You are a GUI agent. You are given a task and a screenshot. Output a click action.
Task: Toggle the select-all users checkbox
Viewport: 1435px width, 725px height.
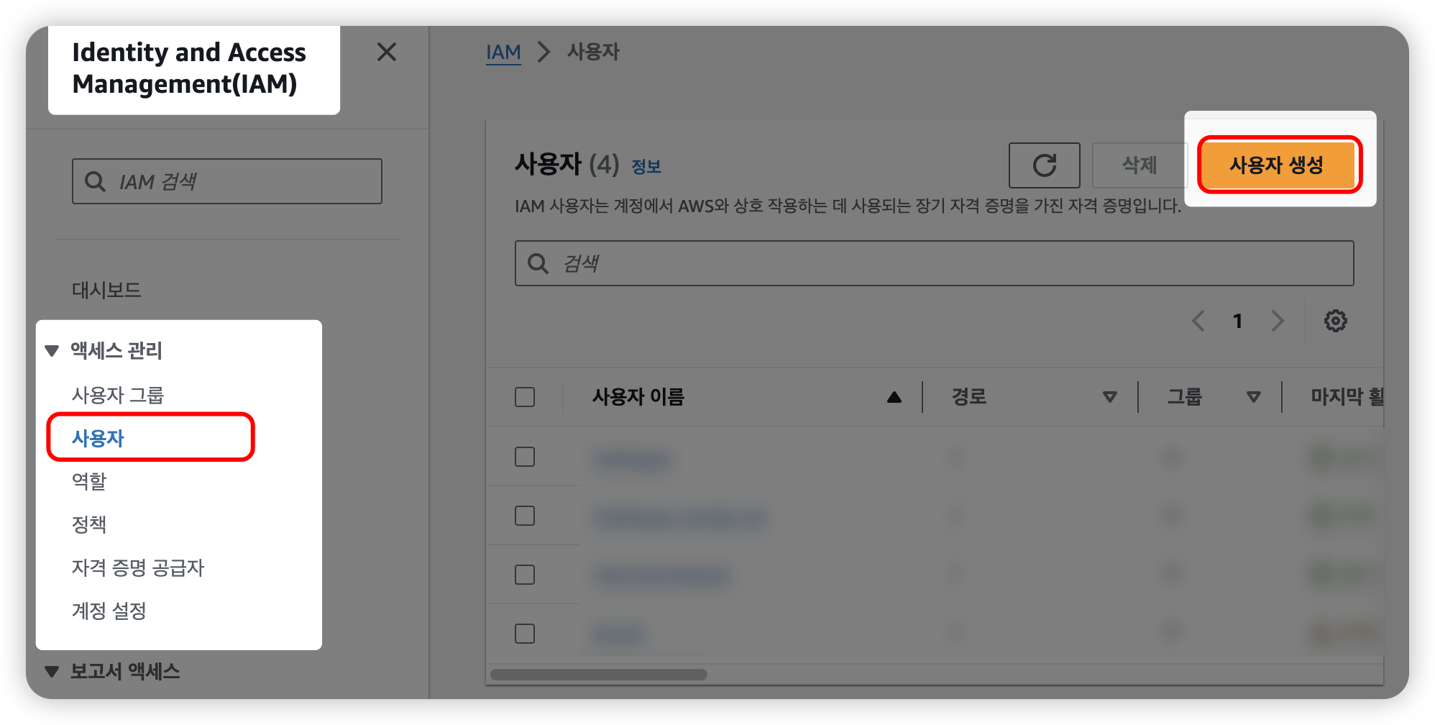[x=525, y=397]
